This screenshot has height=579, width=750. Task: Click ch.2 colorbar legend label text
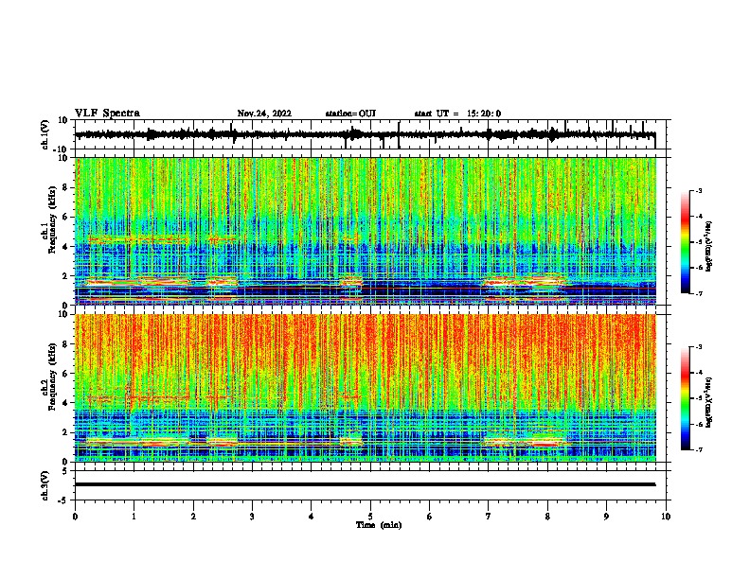[708, 403]
